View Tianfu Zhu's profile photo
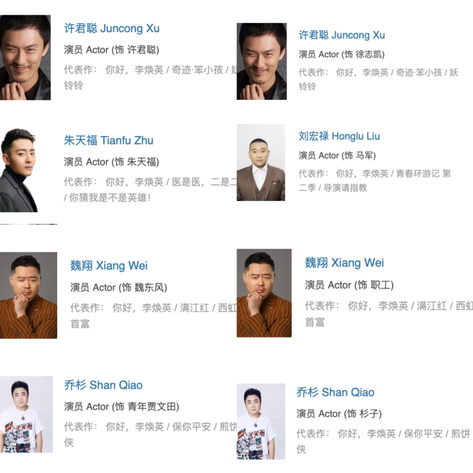The width and height of the screenshot is (473, 473). 18,170
